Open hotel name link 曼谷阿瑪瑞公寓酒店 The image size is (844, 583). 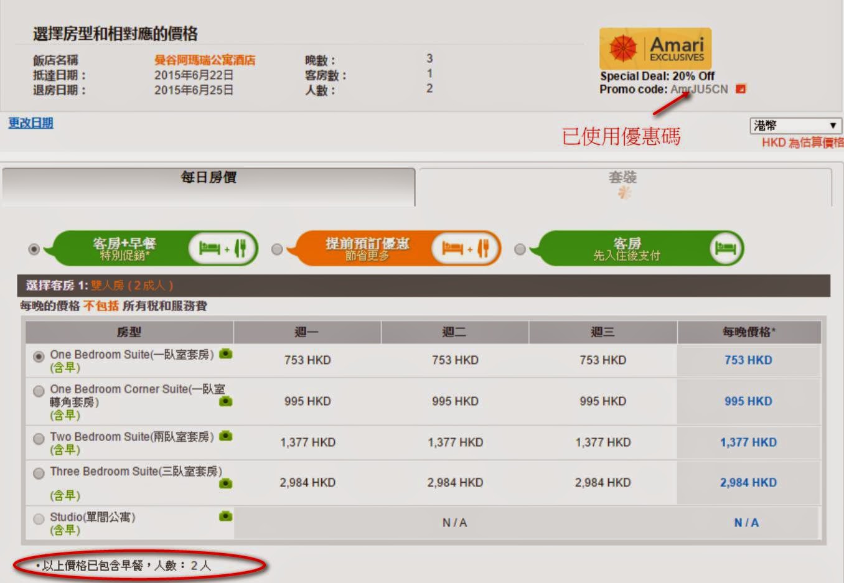coord(205,60)
